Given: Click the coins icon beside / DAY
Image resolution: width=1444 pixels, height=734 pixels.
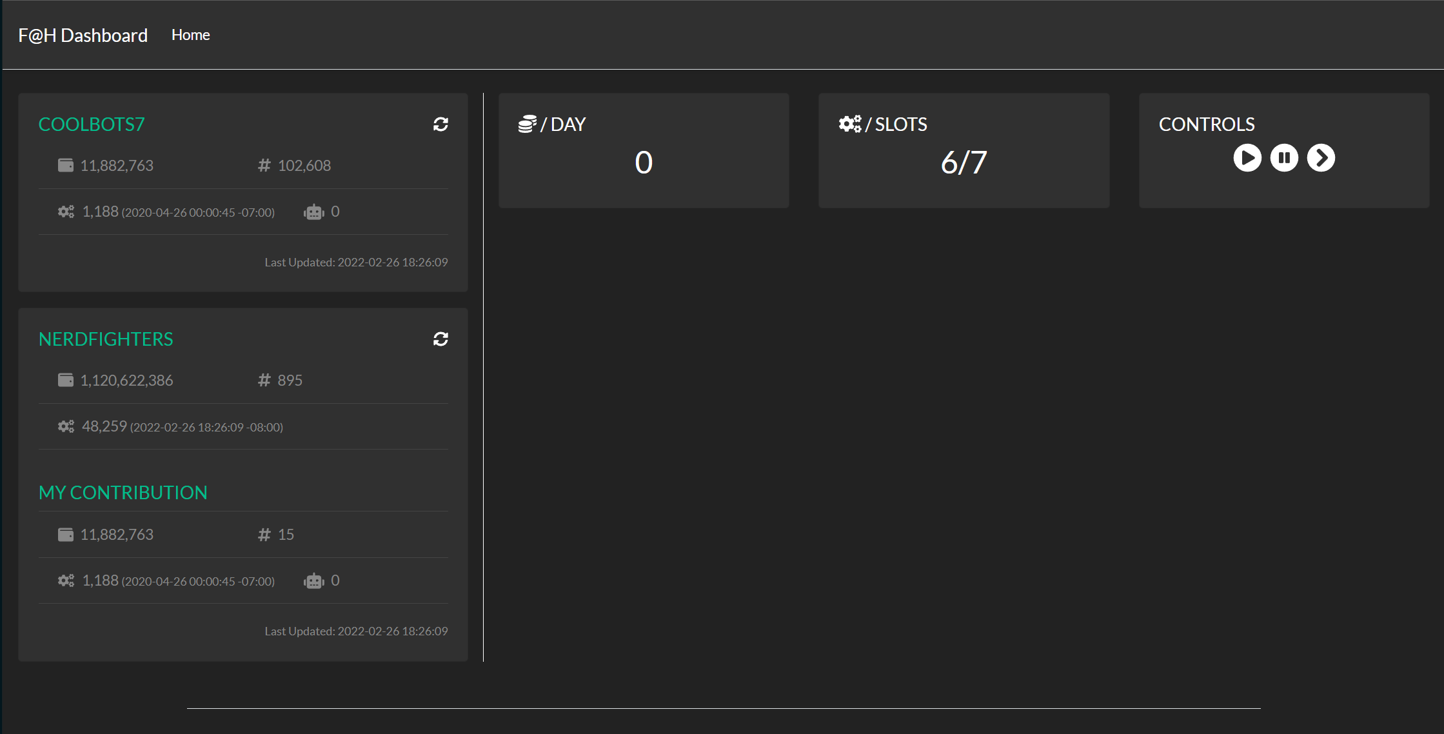Looking at the screenshot, I should (527, 124).
